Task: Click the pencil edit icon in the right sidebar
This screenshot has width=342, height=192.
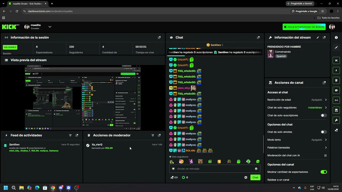Action: [336, 47]
